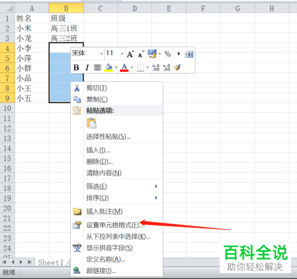Click the Format Painter brush icon
This screenshot has height=279, width=297.
[x=177, y=68]
